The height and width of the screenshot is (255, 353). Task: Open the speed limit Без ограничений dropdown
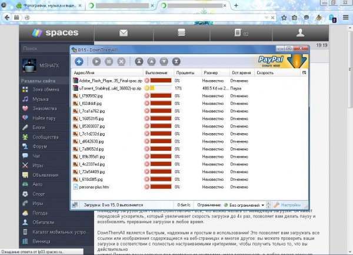(x=244, y=205)
